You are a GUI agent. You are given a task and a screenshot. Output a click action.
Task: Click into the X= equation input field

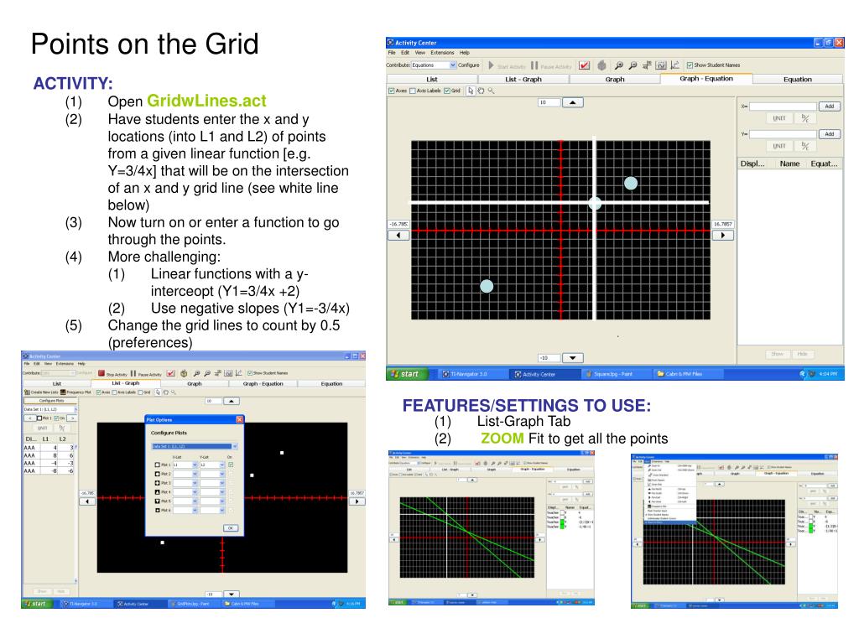pyautogui.click(x=783, y=106)
